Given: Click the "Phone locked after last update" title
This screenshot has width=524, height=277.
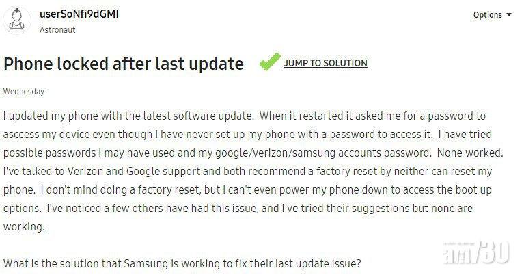Looking at the screenshot, I should tap(124, 64).
